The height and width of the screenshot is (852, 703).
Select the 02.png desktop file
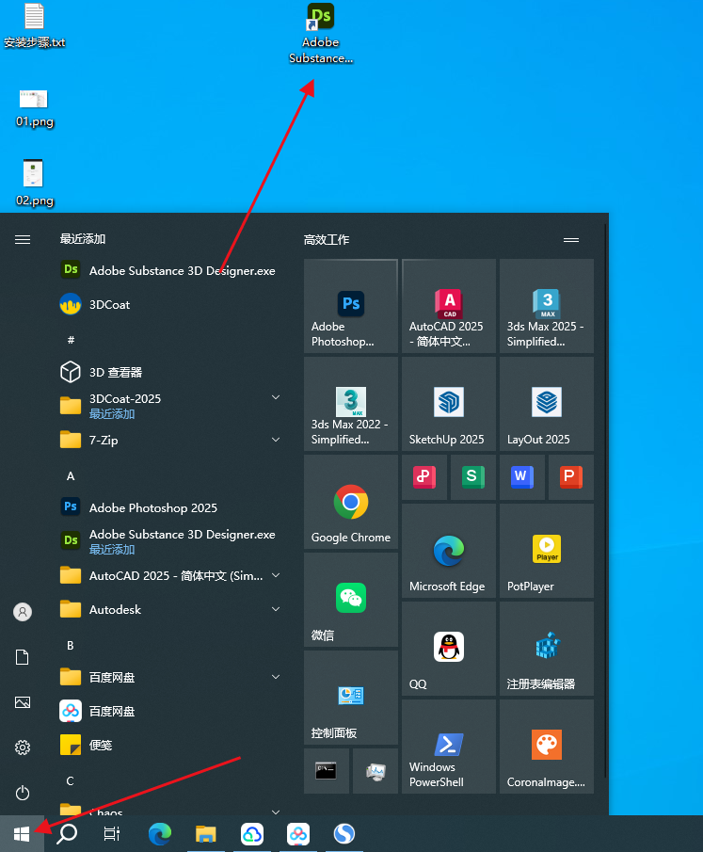tap(34, 184)
